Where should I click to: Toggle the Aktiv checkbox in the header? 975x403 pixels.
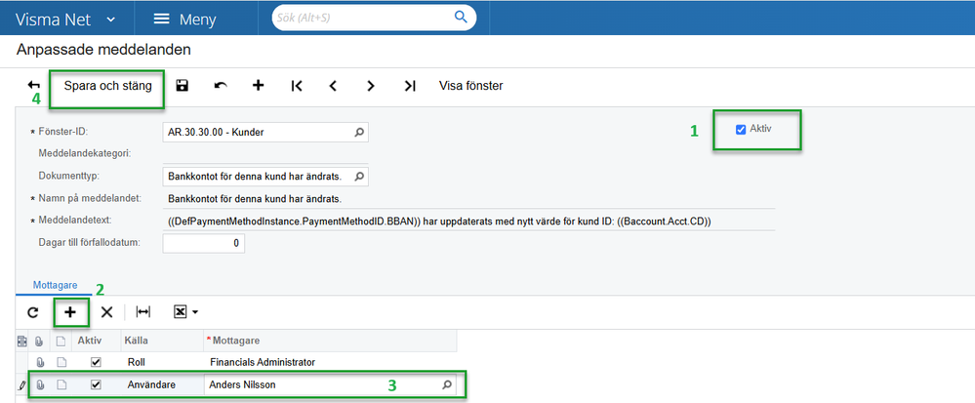(741, 130)
